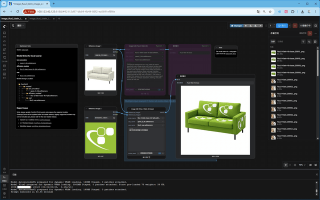This screenshot has height=200, width=320.
Task: Open the assets cube icon in left sidebar
Action: pos(4,32)
